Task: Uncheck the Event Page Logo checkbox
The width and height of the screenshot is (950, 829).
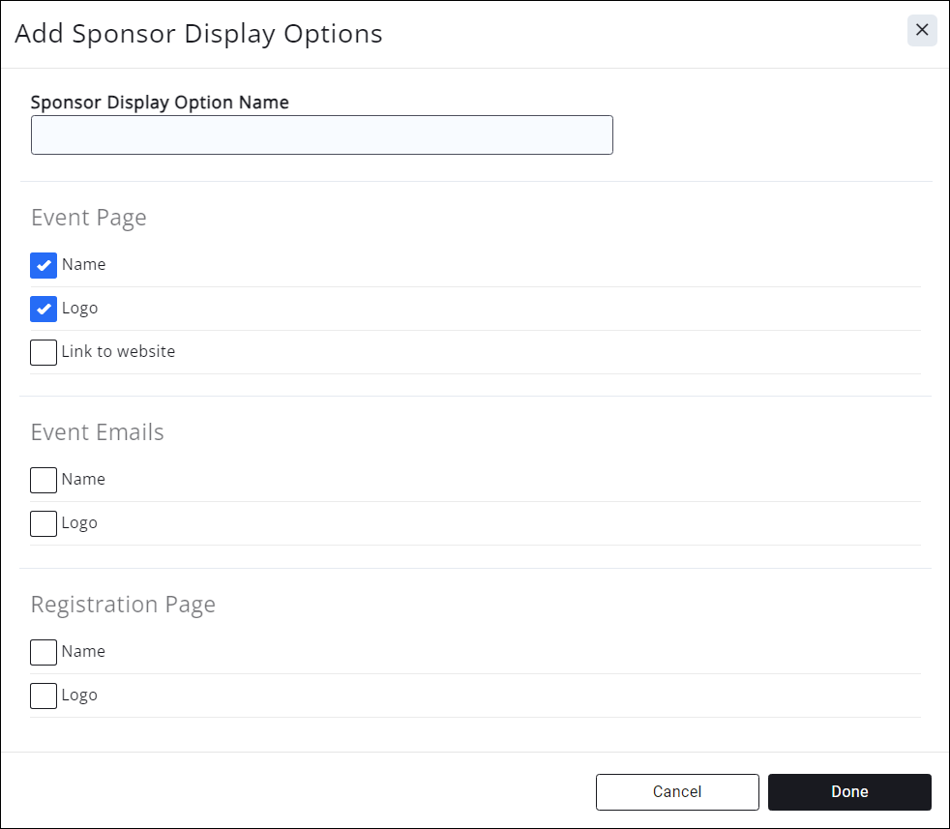Action: 44,309
